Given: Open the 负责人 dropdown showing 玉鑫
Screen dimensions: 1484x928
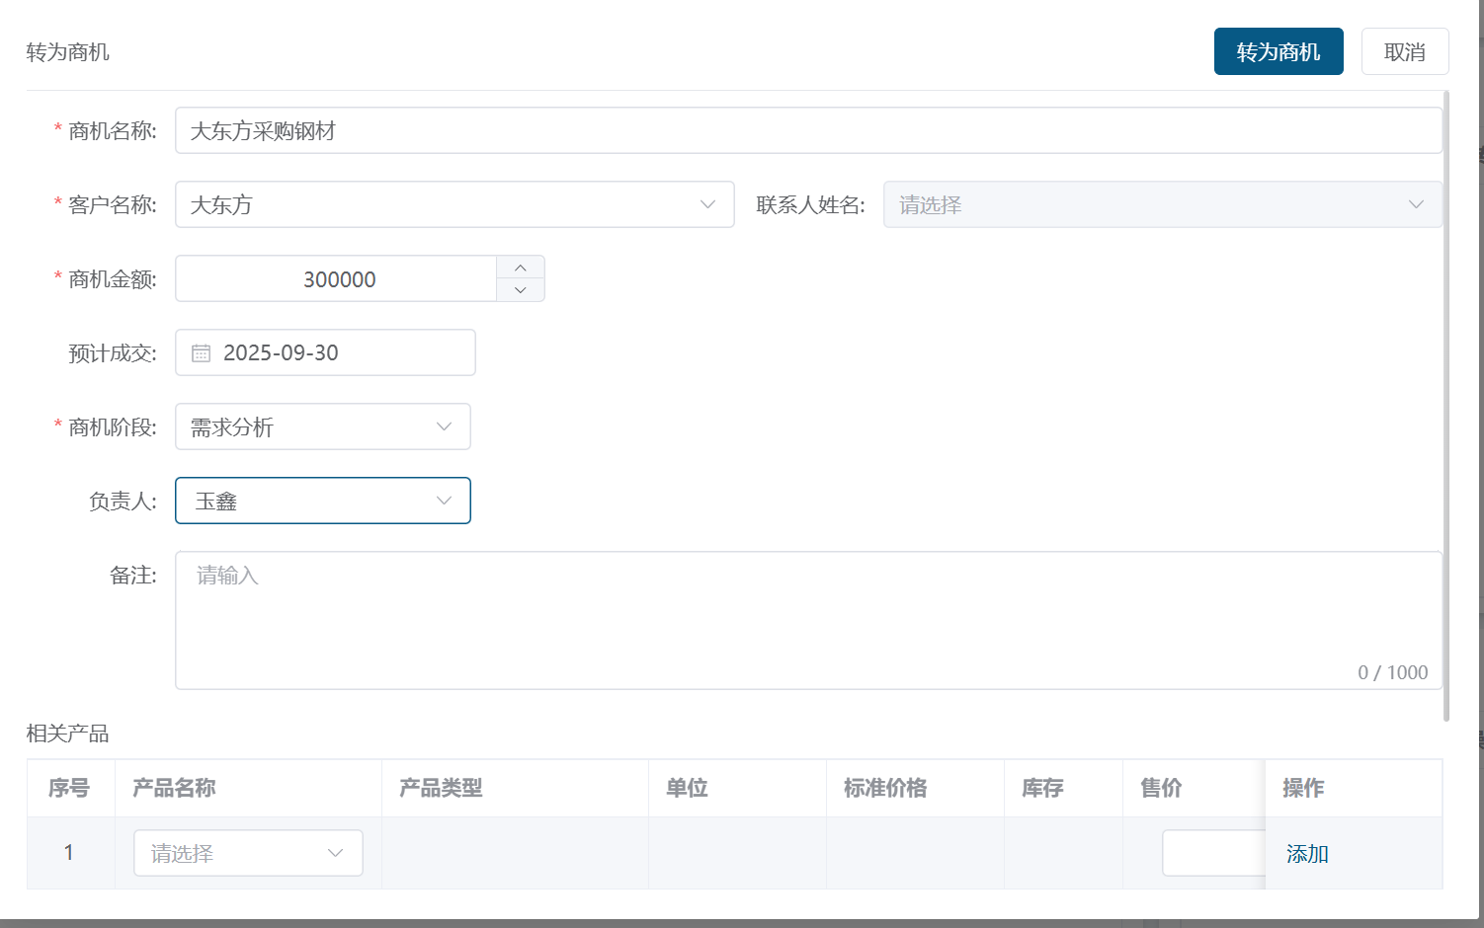Looking at the screenshot, I should [323, 501].
